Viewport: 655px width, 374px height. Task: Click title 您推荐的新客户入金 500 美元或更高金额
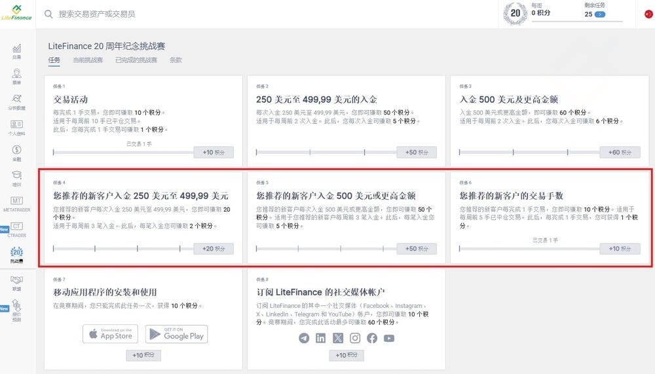pyautogui.click(x=336, y=196)
